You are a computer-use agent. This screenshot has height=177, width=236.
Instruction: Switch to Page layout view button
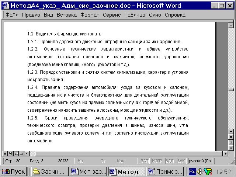(x=16, y=153)
